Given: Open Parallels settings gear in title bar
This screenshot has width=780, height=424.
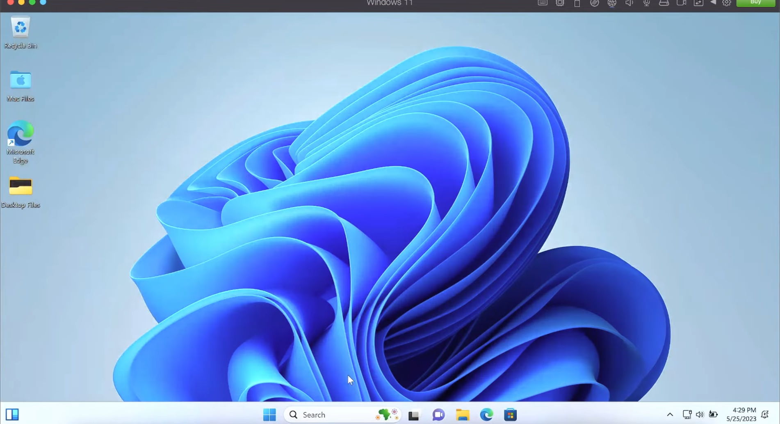Looking at the screenshot, I should pos(726,3).
